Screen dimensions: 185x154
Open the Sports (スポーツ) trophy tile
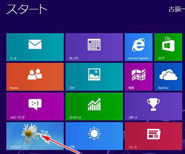click(153, 106)
